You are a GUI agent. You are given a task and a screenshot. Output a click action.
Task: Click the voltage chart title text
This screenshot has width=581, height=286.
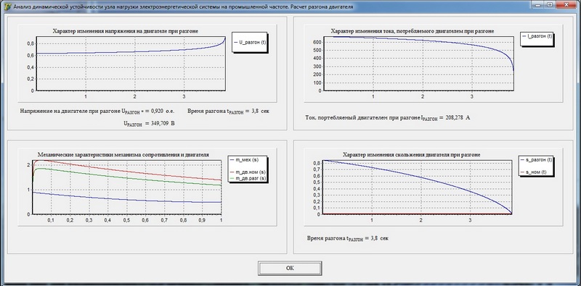coord(125,31)
